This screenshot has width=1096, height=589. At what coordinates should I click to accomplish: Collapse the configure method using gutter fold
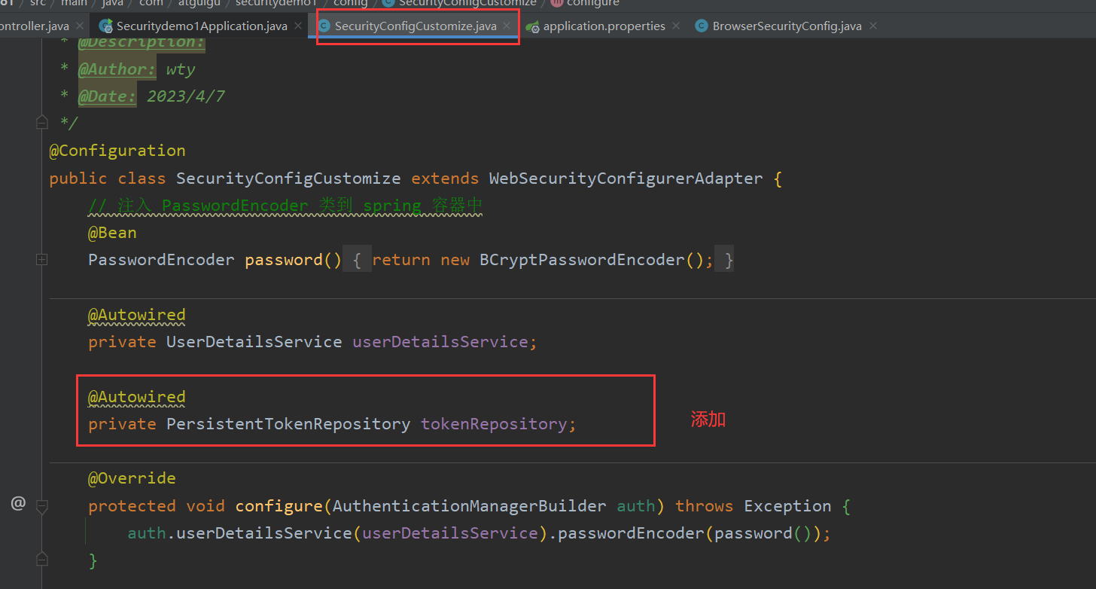tap(41, 505)
